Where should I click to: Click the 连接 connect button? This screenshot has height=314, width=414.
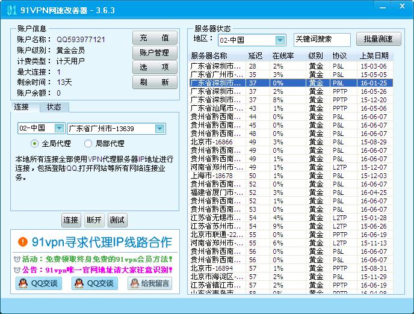tap(71, 220)
